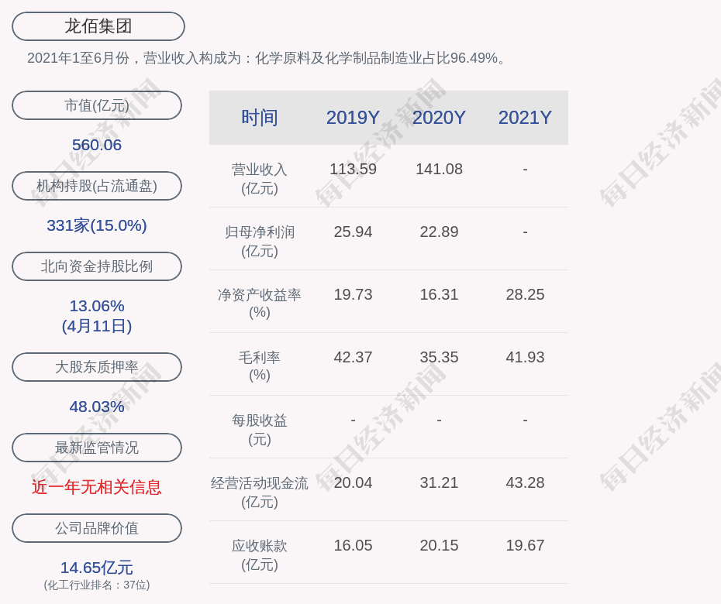The height and width of the screenshot is (604, 721).
Task: Select gross margin value 35.35
Action: 439,357
